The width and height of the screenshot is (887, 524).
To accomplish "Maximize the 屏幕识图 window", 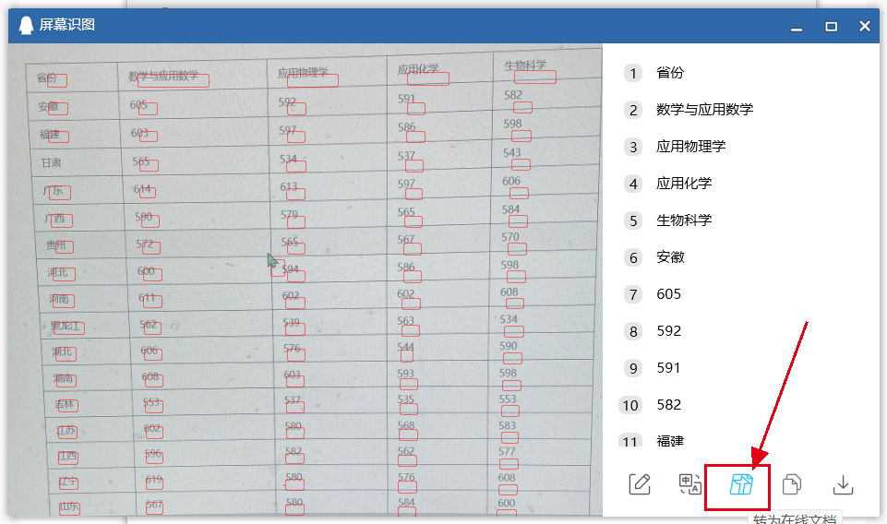I will click(x=831, y=27).
